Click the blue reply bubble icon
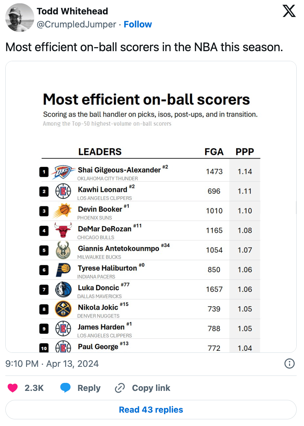The width and height of the screenshot is (304, 426). tap(65, 388)
